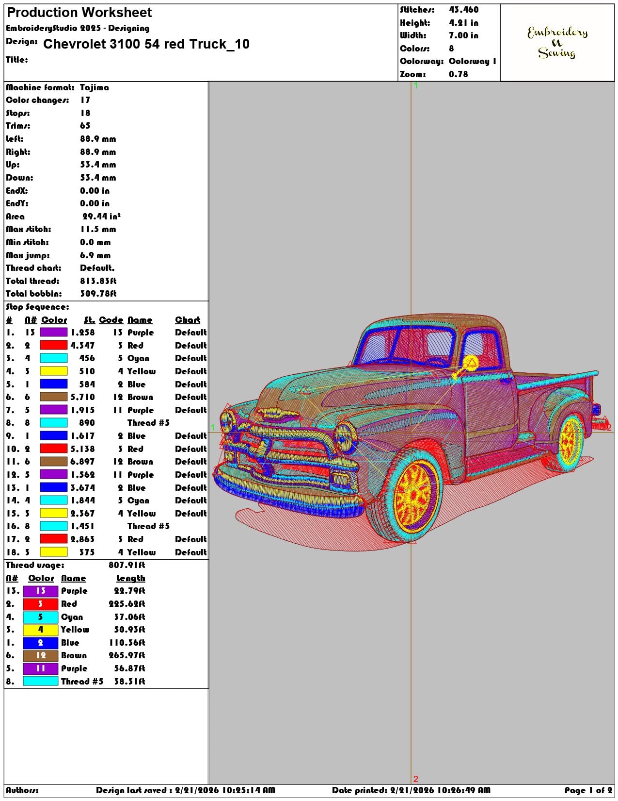Click the Total bobbin value 309.78ft
The width and height of the screenshot is (618, 801).
click(x=98, y=294)
